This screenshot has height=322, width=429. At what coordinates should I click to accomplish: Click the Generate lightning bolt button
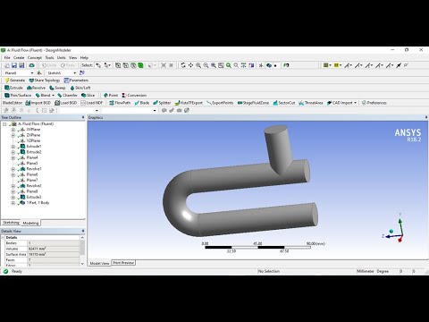[x=15, y=80]
